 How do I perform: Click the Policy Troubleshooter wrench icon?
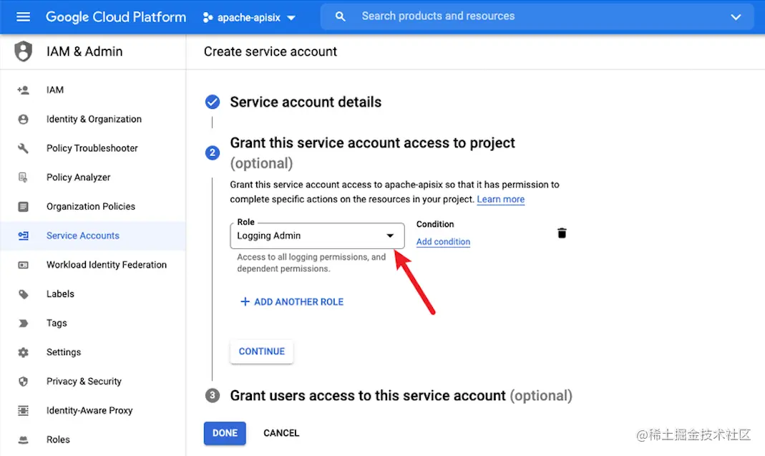click(23, 148)
